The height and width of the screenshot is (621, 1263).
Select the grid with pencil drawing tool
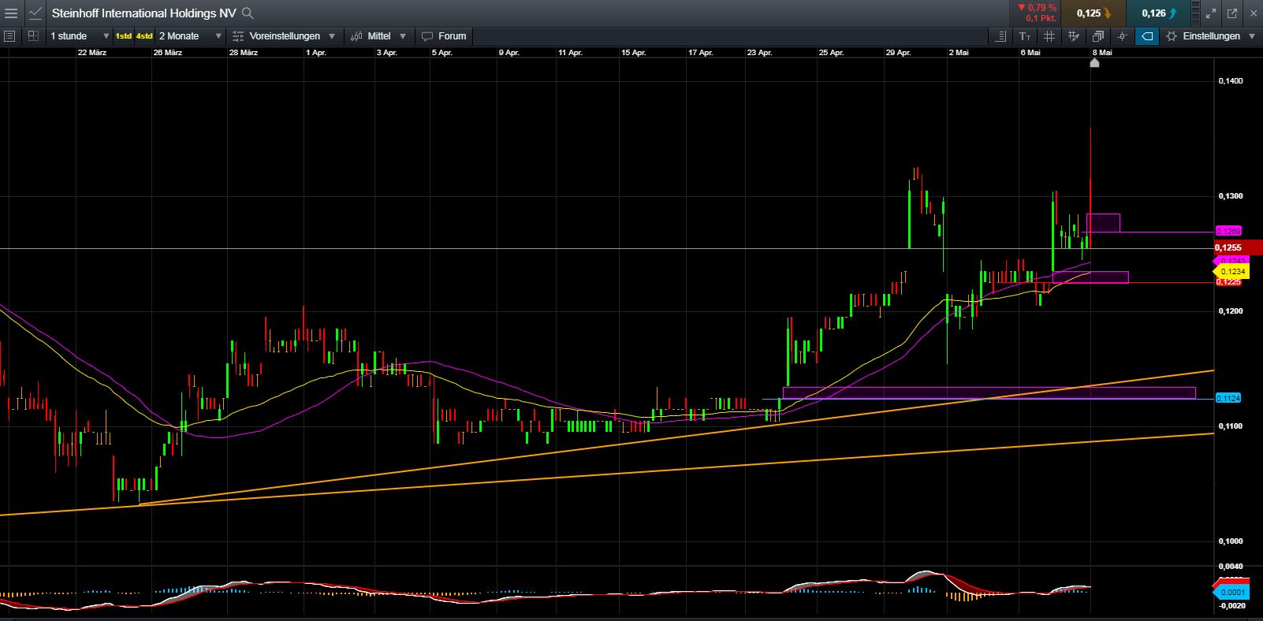click(x=1073, y=36)
